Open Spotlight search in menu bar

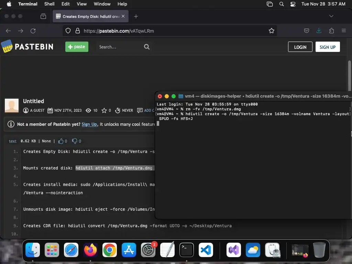(282, 4)
